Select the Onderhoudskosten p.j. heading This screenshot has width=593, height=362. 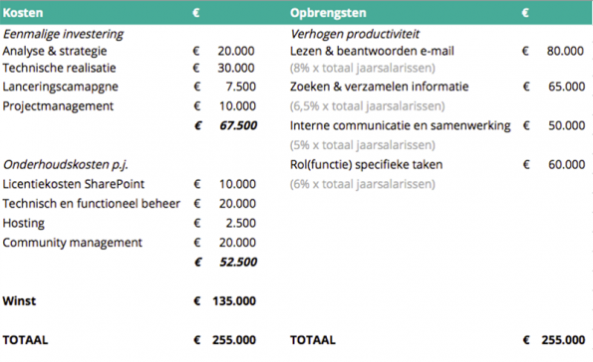point(65,165)
